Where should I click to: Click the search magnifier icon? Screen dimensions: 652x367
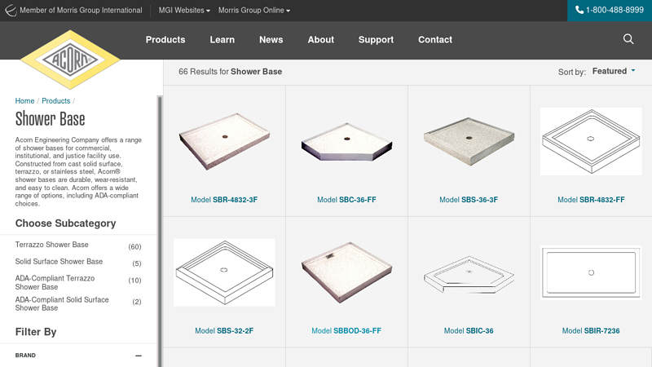pyautogui.click(x=628, y=39)
